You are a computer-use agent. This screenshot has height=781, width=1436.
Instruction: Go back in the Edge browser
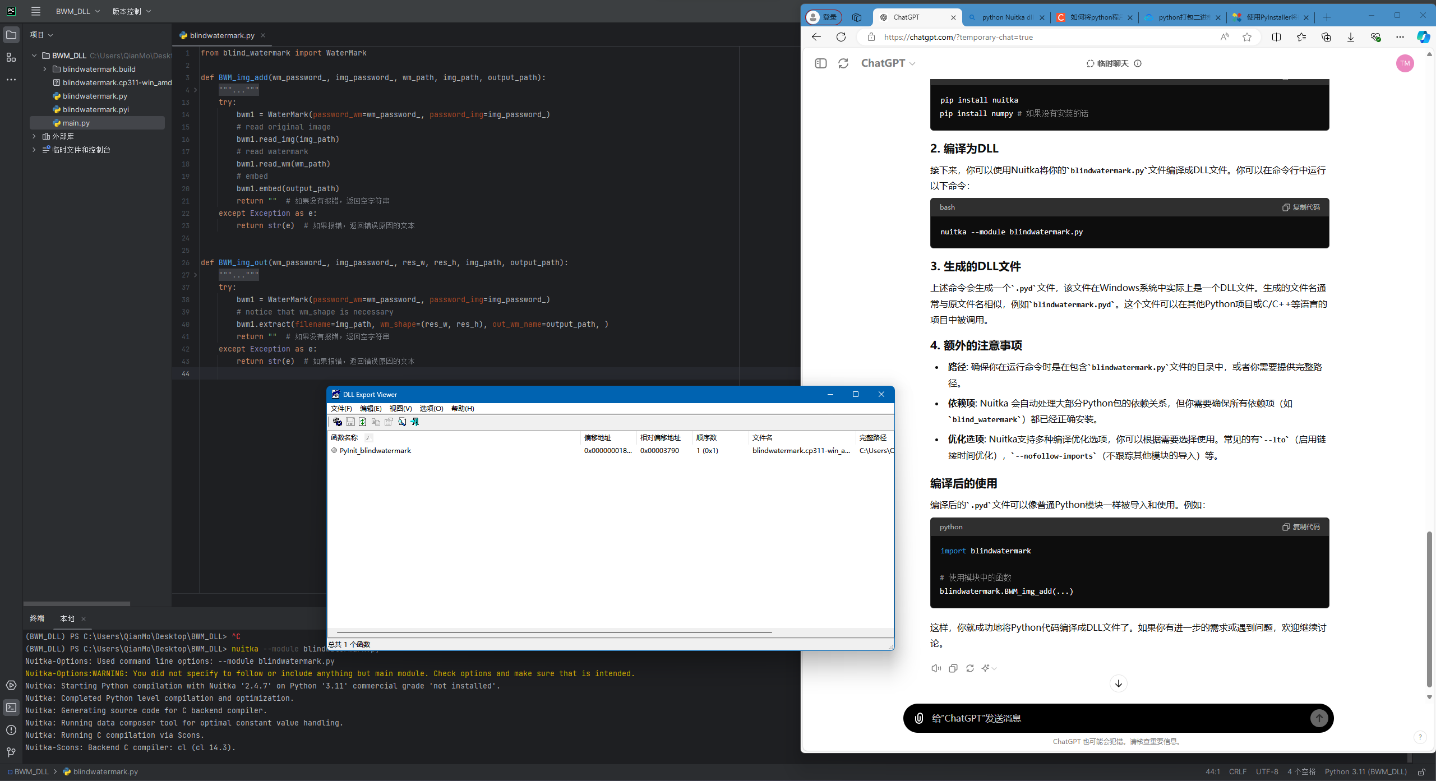coord(816,37)
